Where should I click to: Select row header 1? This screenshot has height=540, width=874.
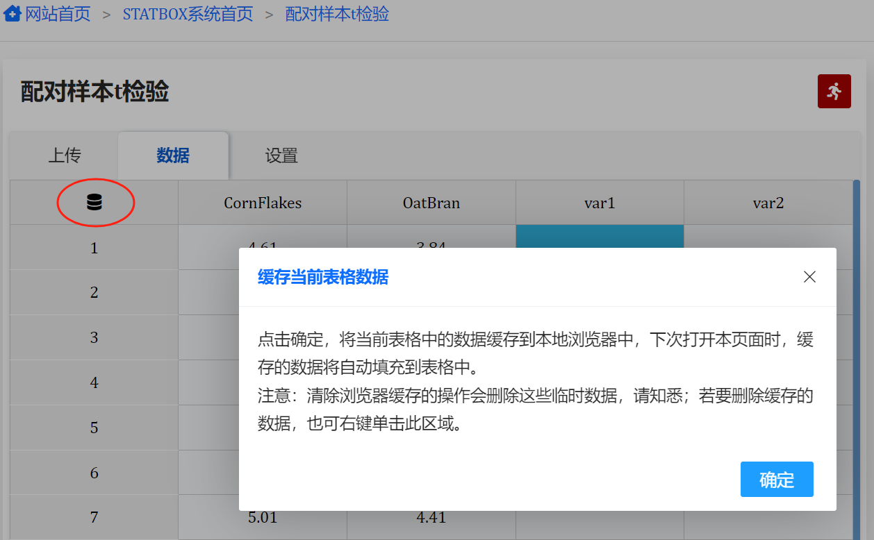coord(94,247)
